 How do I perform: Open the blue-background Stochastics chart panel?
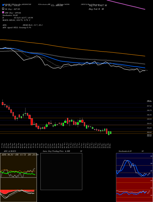(134, 165)
